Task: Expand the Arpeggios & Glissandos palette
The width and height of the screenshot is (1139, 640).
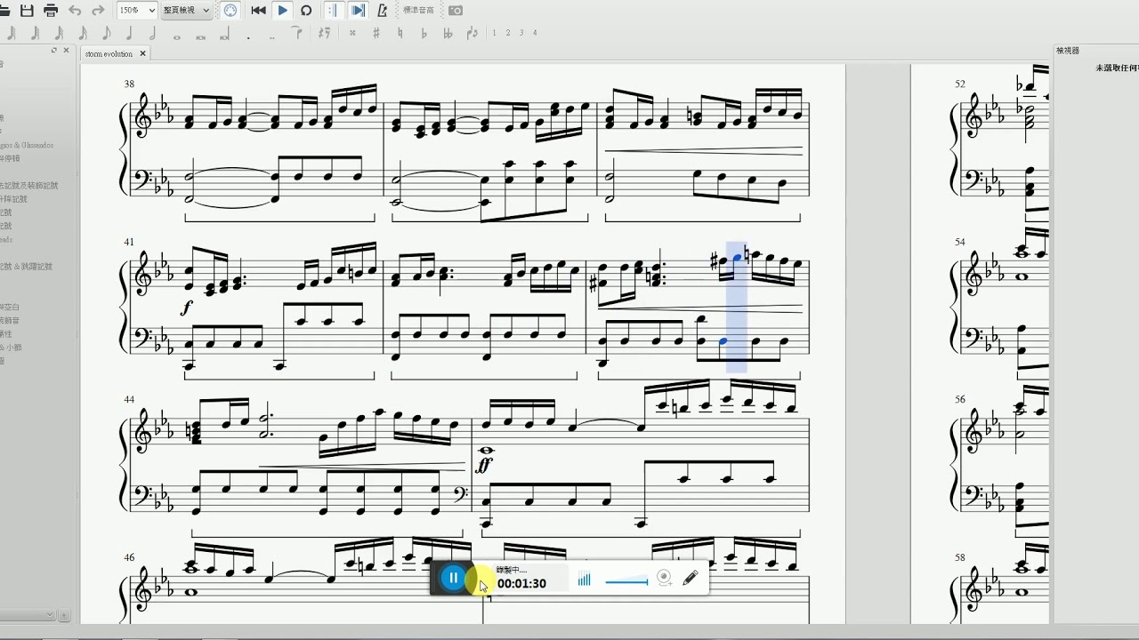Action: point(27,145)
